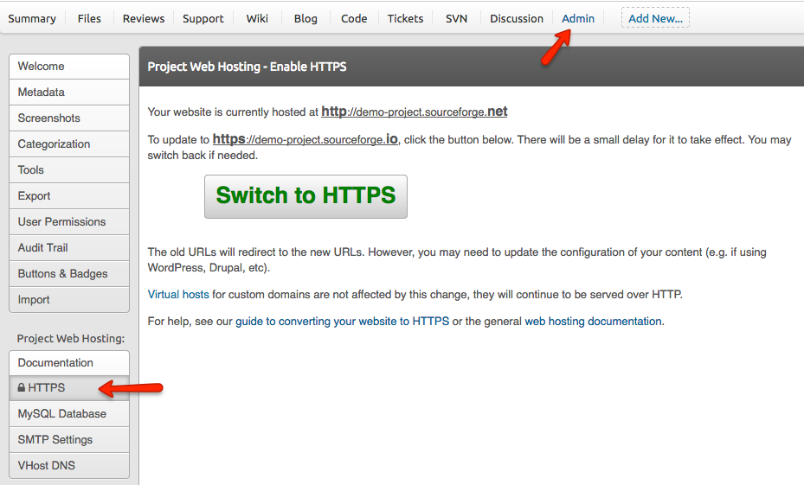Click the lock icon beside HTTPS
Viewport: 804px width, 485px height.
tap(22, 388)
